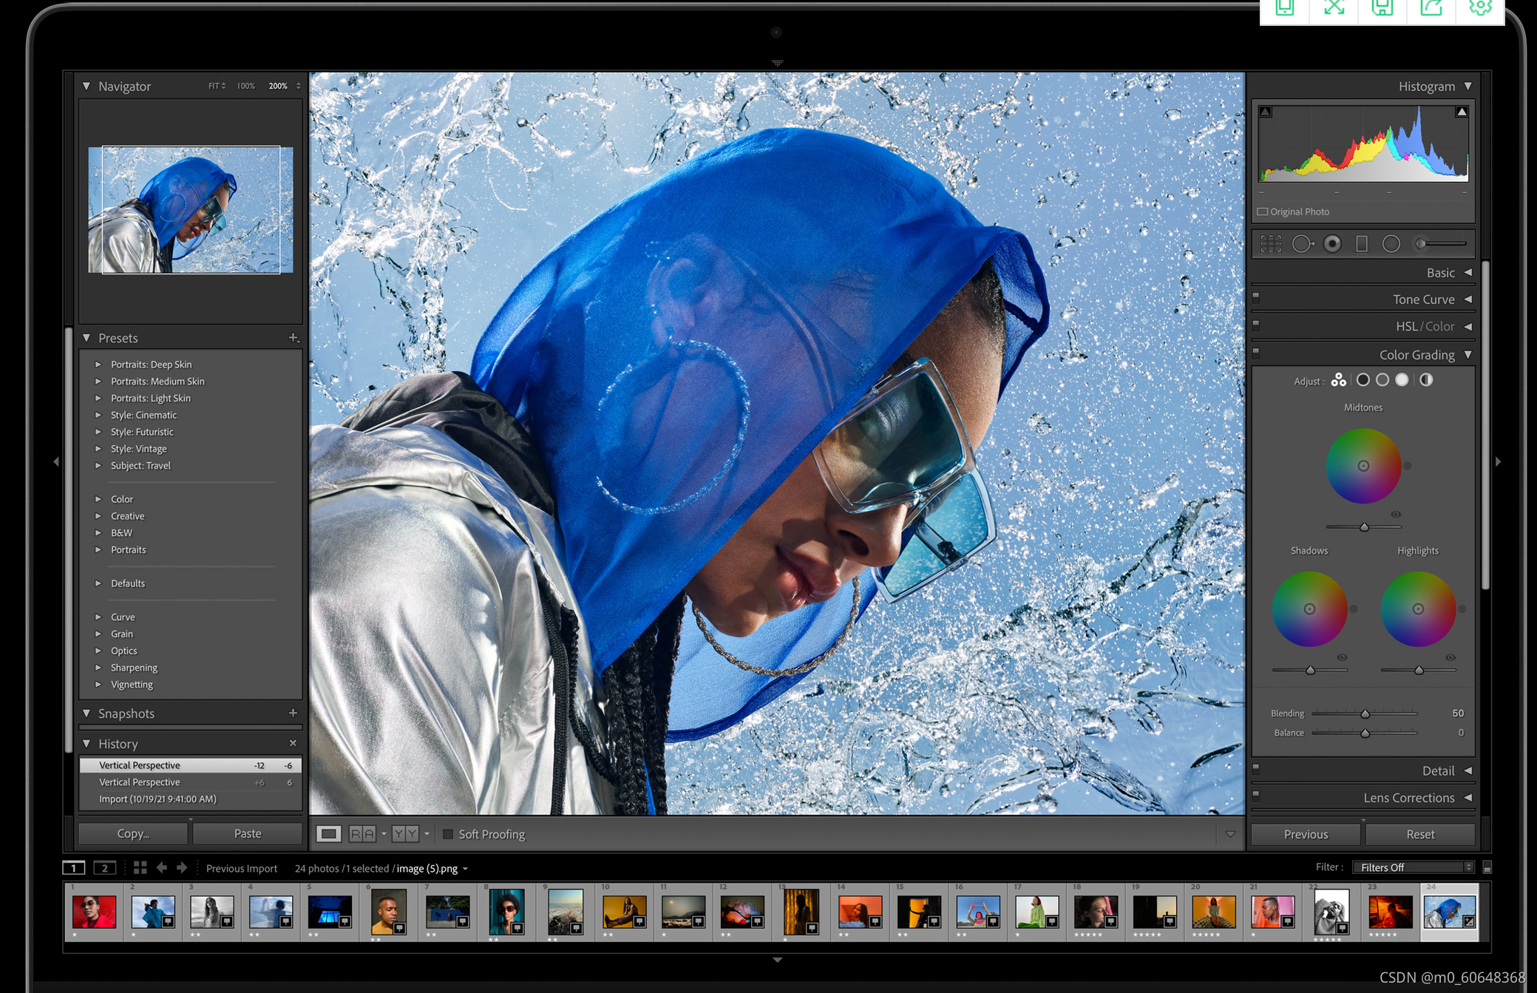Image resolution: width=1537 pixels, height=993 pixels.
Task: Click the Previous button
Action: point(1306,834)
